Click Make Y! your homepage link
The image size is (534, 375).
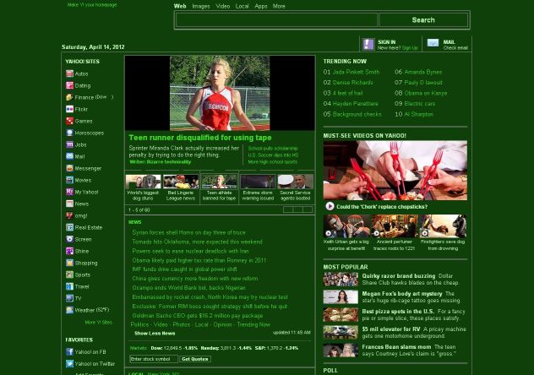pos(92,5)
